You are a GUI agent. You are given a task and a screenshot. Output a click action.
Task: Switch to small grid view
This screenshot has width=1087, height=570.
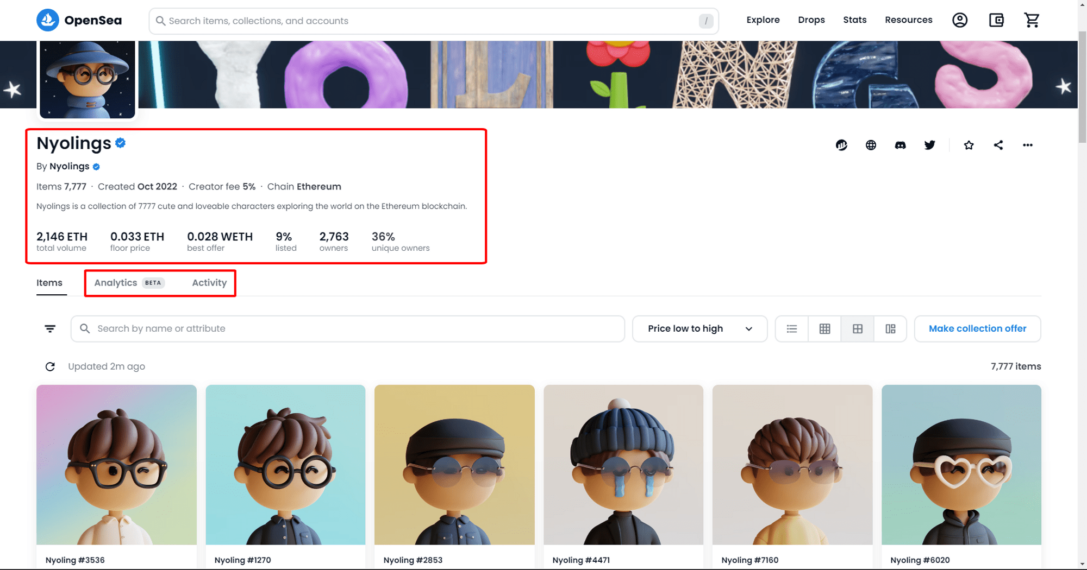pyautogui.click(x=824, y=329)
